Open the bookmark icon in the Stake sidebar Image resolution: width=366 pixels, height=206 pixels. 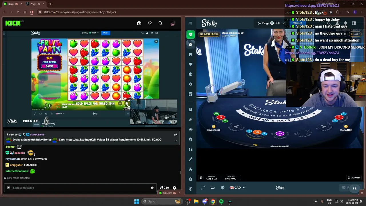tap(191, 54)
